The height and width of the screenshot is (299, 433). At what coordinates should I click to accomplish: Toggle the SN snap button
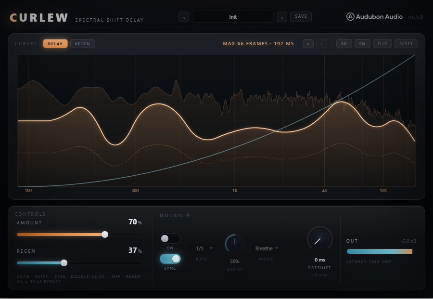pyautogui.click(x=362, y=44)
